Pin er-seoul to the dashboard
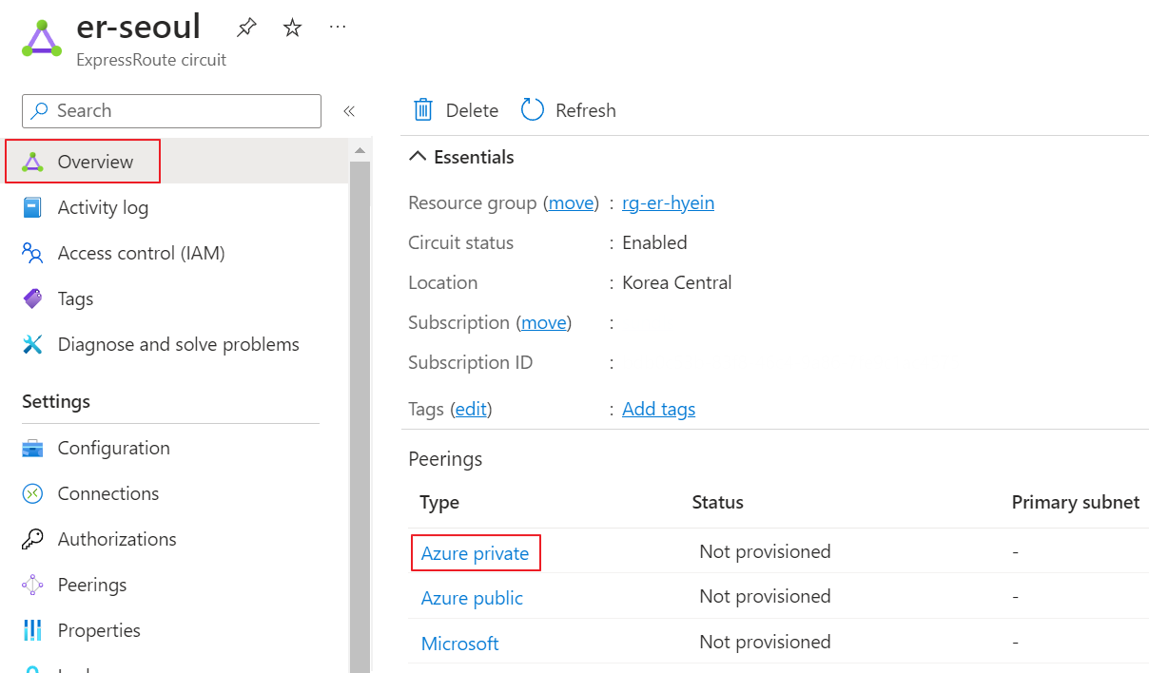1149x673 pixels. click(x=246, y=28)
